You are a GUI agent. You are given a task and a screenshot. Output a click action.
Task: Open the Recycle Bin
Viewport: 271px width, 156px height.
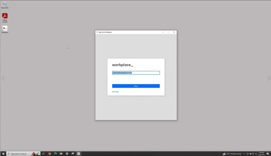(x=5, y=4)
